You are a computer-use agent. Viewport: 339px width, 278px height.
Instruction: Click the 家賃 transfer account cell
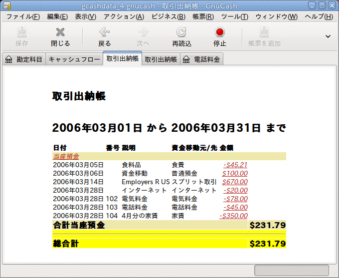pos(177,216)
